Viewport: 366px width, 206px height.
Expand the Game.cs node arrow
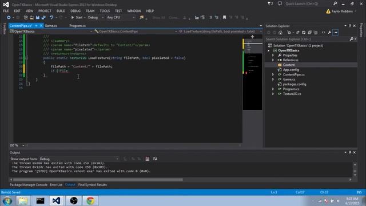click(273, 80)
